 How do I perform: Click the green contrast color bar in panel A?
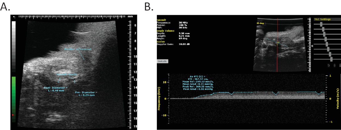click(x=14, y=99)
